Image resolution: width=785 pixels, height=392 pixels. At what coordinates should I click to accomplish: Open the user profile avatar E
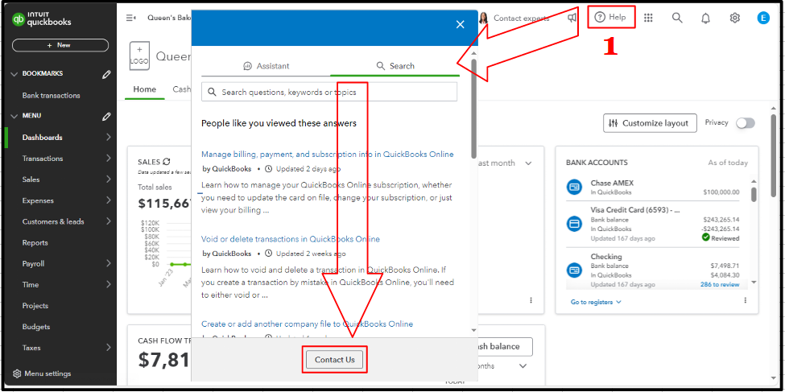pos(763,18)
